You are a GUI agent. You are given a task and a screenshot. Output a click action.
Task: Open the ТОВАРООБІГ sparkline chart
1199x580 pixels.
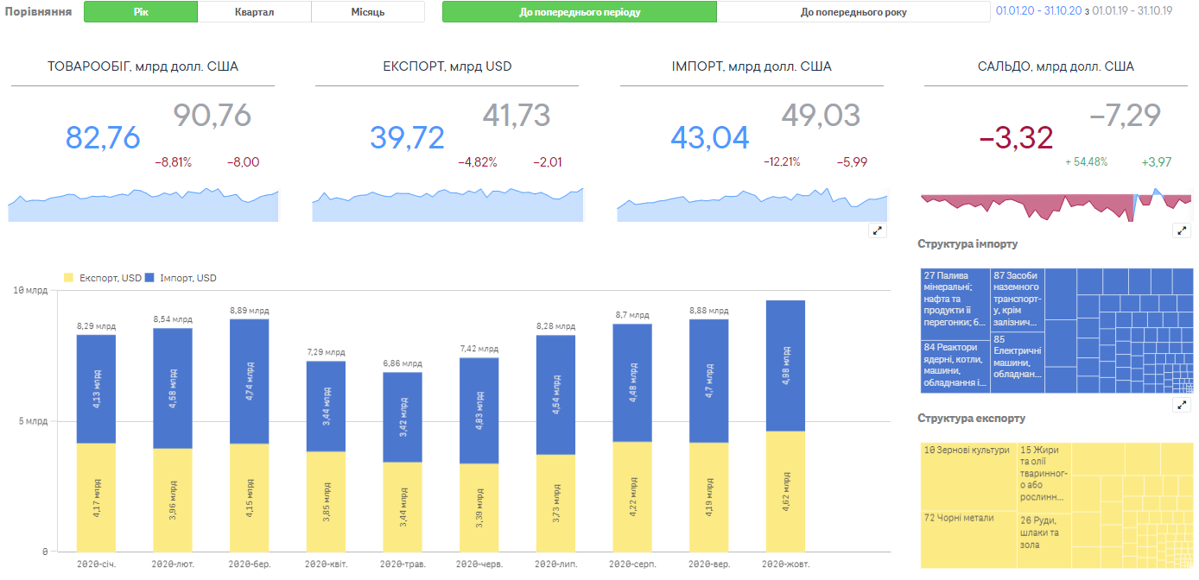pyautogui.click(x=143, y=205)
